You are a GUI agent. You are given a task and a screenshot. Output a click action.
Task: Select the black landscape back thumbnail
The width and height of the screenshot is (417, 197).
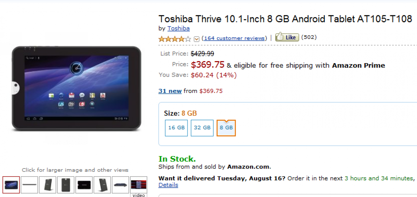[84, 185]
